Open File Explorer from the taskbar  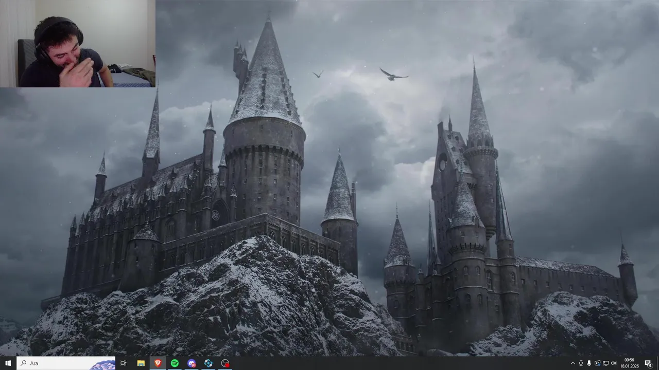coord(141,363)
